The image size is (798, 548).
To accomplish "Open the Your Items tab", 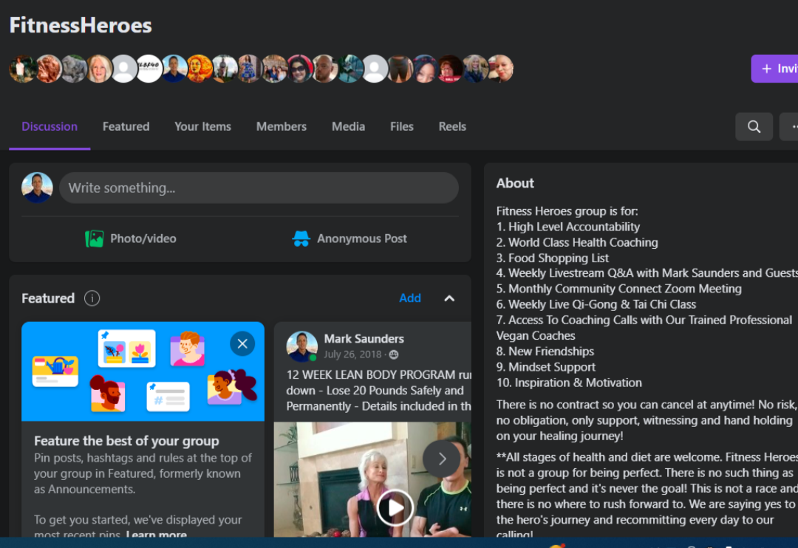I will point(202,126).
